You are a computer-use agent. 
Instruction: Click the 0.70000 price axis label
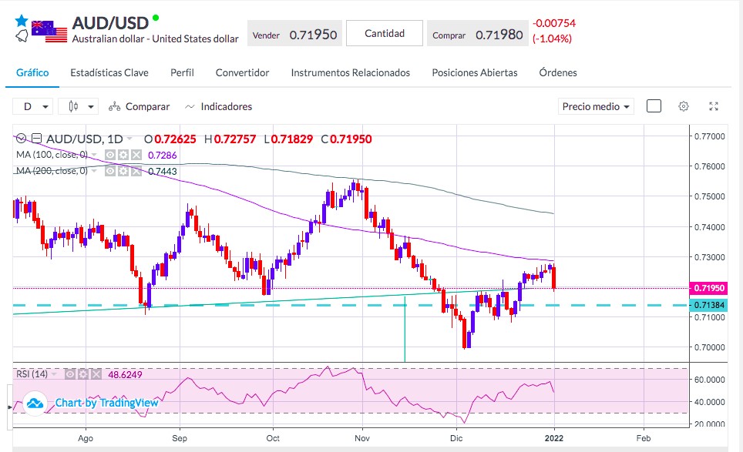pyautogui.click(x=709, y=347)
